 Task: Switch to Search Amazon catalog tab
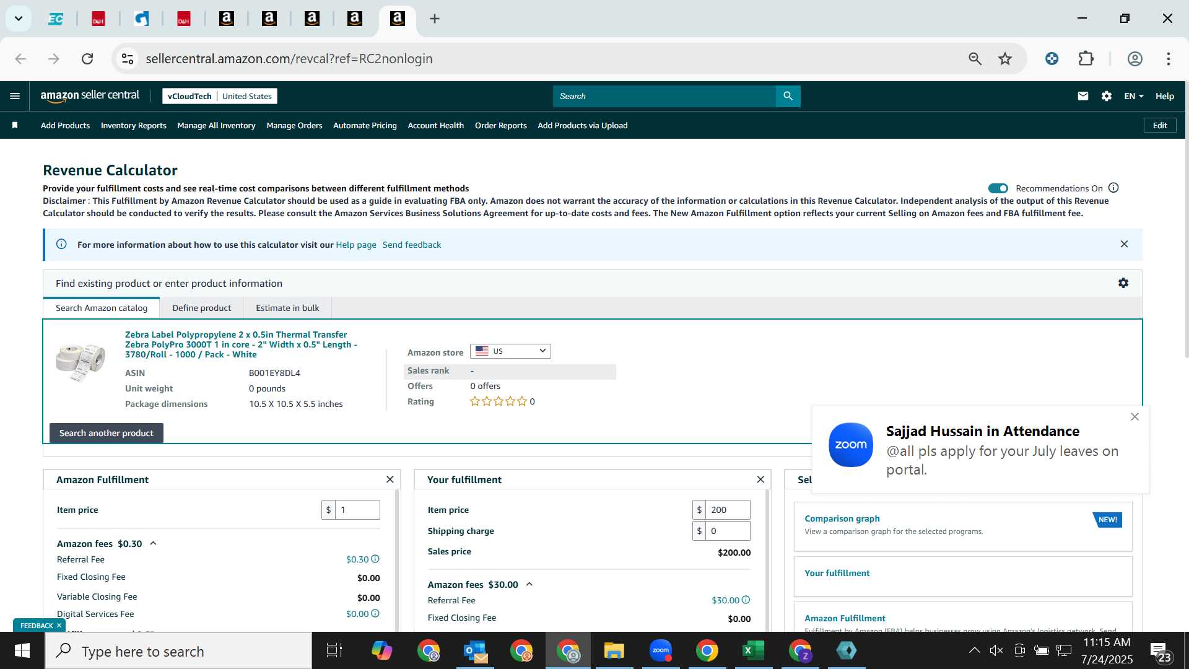click(102, 308)
